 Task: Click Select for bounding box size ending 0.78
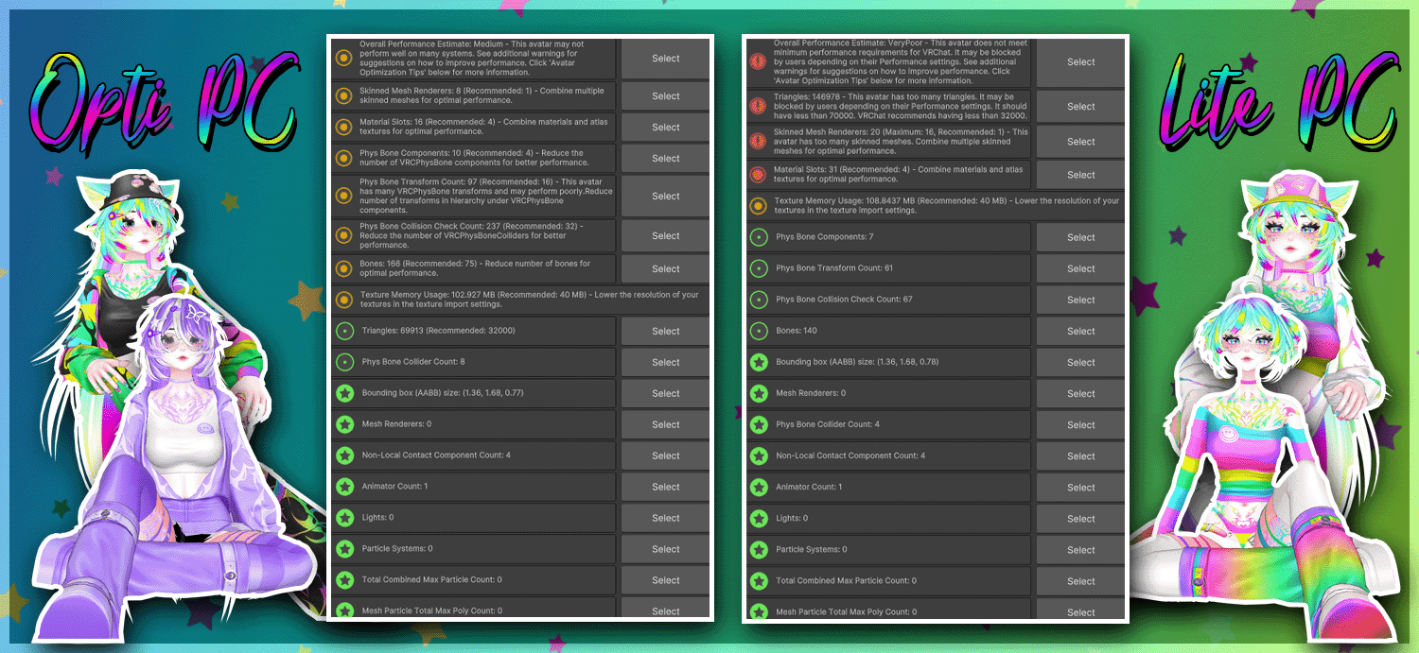pos(1080,363)
